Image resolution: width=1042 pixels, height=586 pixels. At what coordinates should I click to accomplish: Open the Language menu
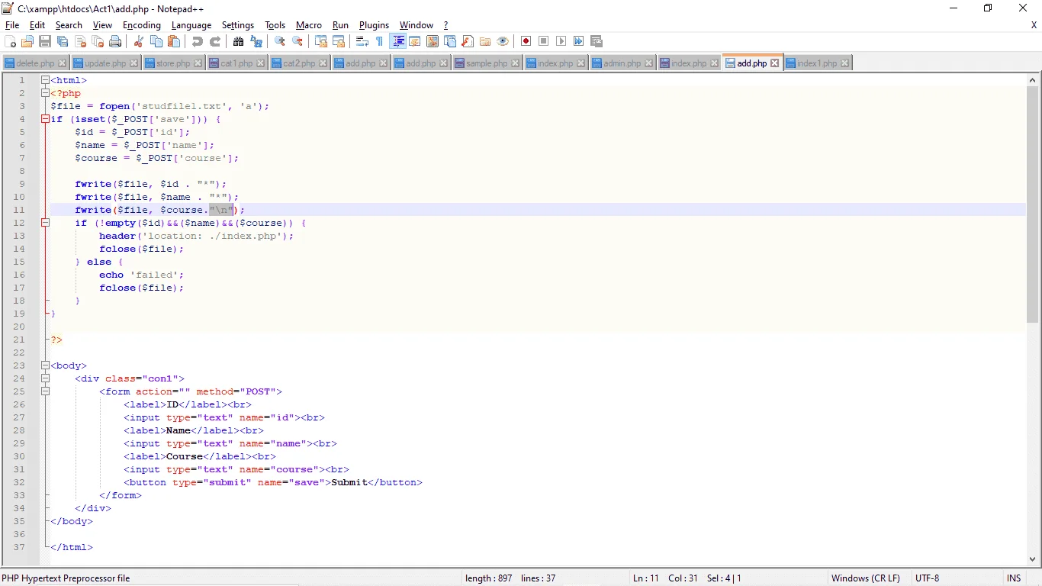click(191, 25)
